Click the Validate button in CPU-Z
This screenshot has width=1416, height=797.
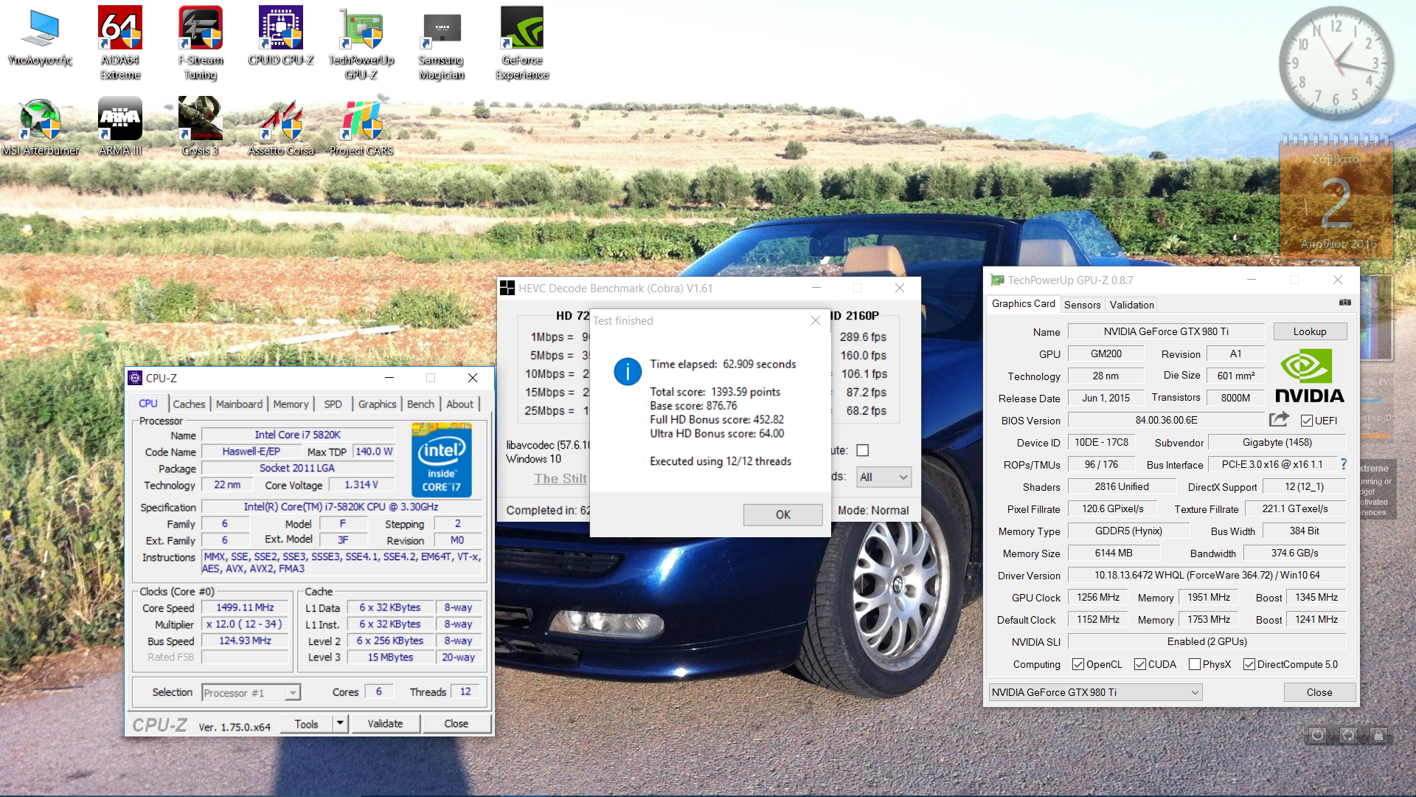coord(385,723)
